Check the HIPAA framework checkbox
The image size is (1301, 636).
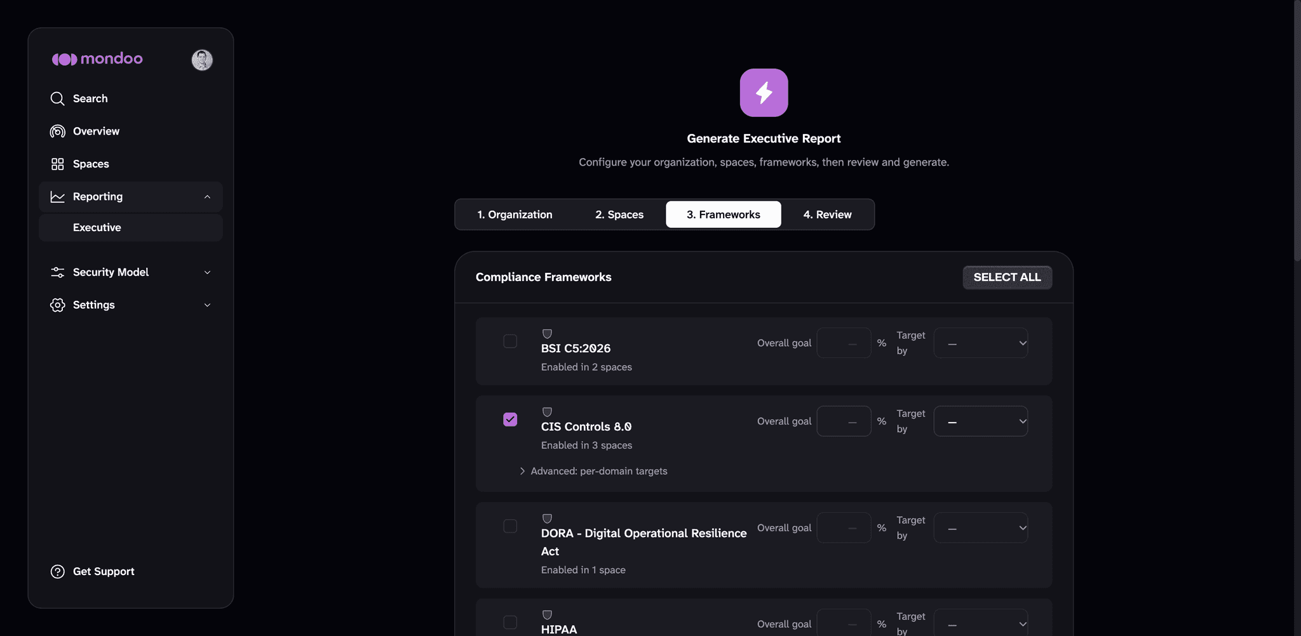point(510,623)
